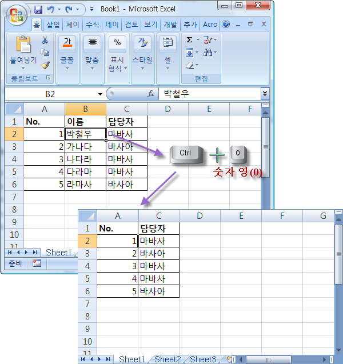The image size is (343, 364).
Task: Open the 글꼴 font group
Action: click(67, 58)
